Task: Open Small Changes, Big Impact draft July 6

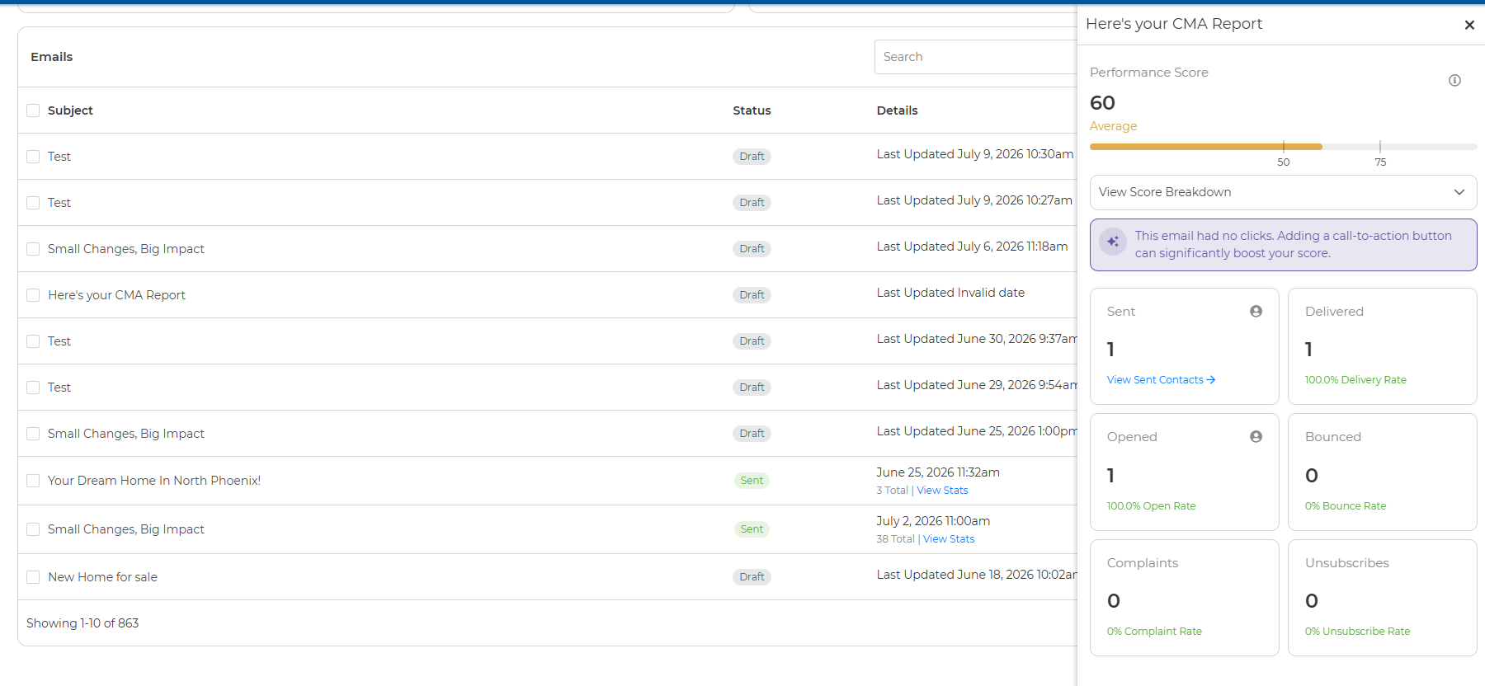Action: [125, 249]
